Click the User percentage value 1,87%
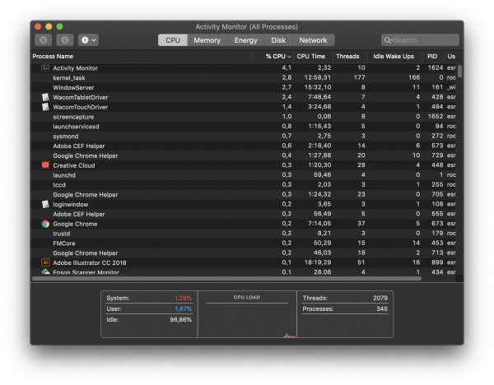The image size is (494, 385). (183, 308)
